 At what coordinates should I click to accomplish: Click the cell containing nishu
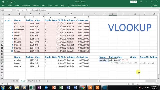pos(20,23)
